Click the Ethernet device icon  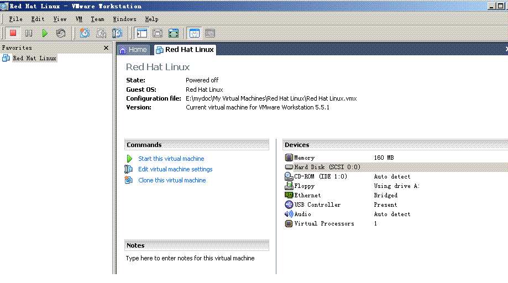[x=289, y=195]
